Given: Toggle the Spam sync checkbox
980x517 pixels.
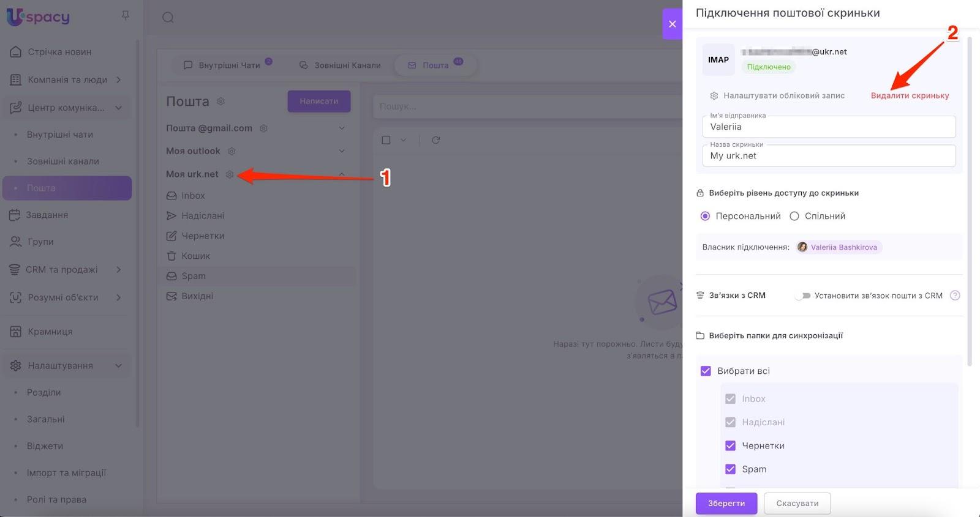Looking at the screenshot, I should pos(730,469).
